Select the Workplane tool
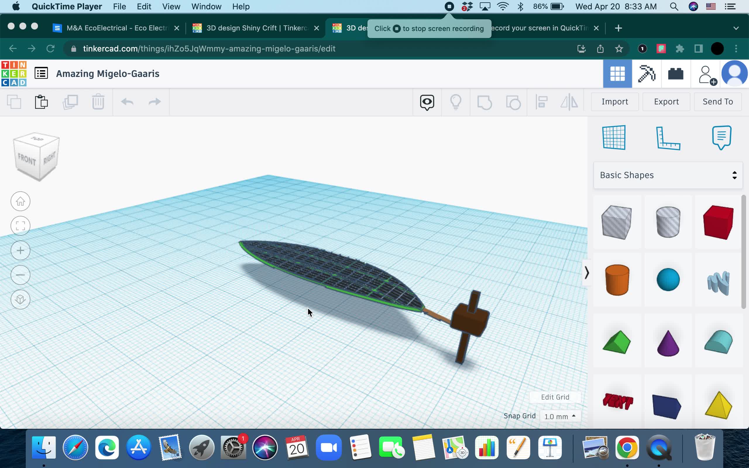Screen dimensions: 749x468 tap(614, 137)
